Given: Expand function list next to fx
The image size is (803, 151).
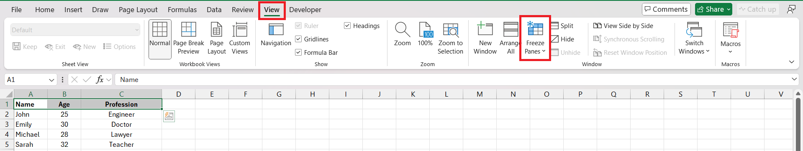Looking at the screenshot, I should tap(109, 79).
